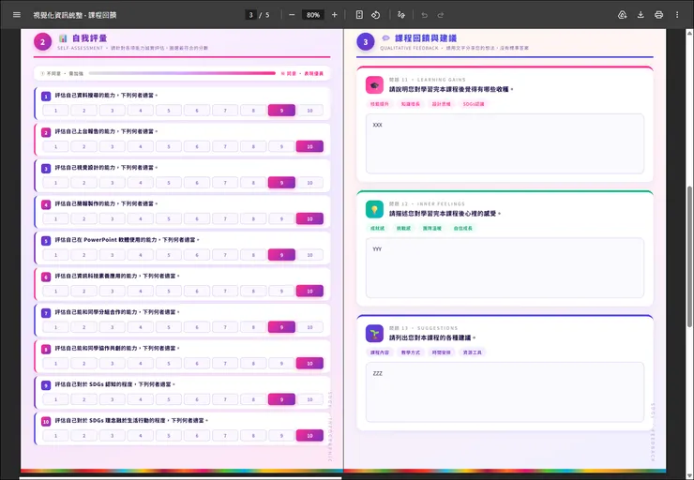This screenshot has height=480, width=694.
Task: Click the graduation cap icon for question 11
Action: click(x=374, y=85)
